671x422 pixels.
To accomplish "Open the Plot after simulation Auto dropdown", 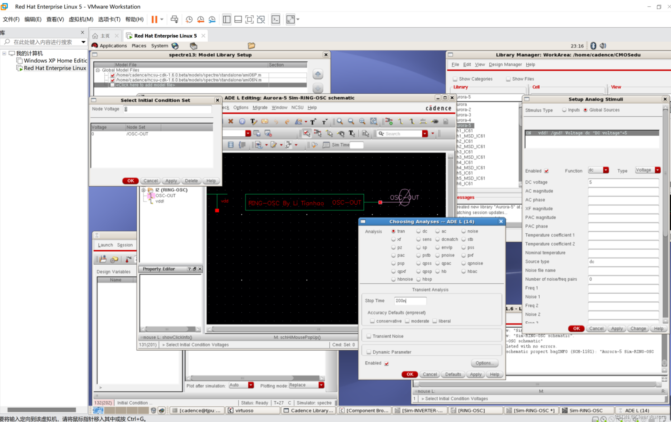I will point(251,385).
